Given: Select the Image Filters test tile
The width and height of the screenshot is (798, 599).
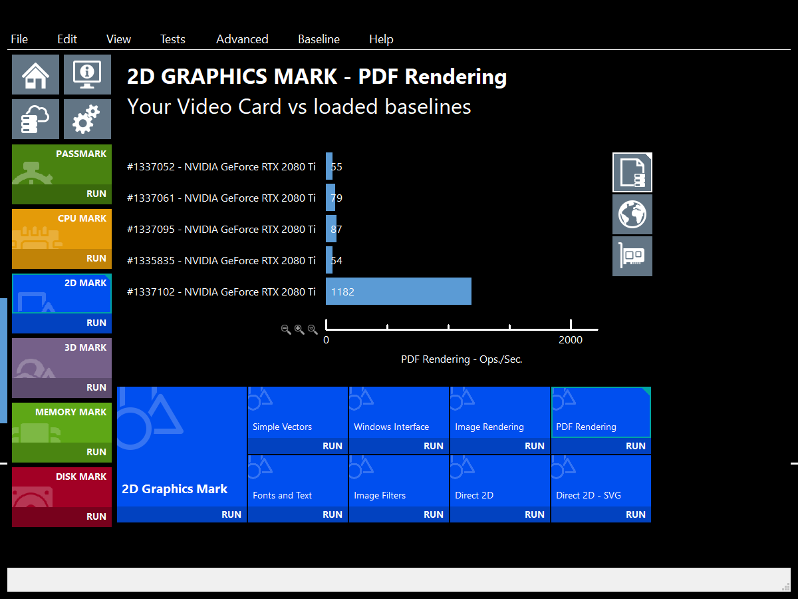Looking at the screenshot, I should [399, 481].
